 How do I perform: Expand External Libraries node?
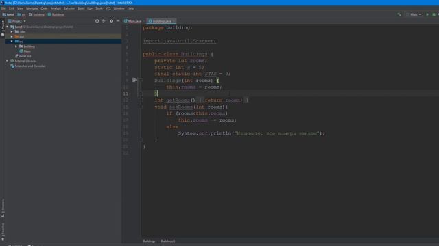coord(8,61)
